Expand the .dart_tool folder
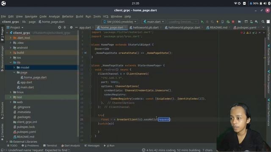Image resolution: width=271 pixels, height=152 pixels. [x=11, y=38]
